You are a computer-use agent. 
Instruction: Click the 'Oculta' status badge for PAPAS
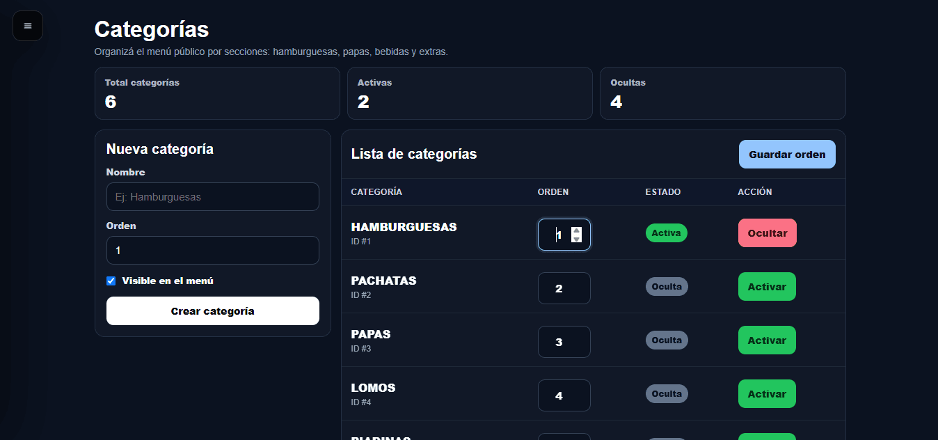[667, 340]
